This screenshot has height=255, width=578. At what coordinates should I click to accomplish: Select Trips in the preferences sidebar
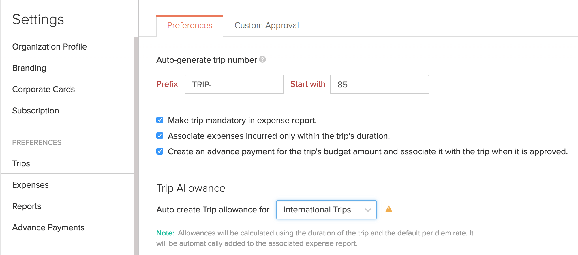click(x=21, y=163)
